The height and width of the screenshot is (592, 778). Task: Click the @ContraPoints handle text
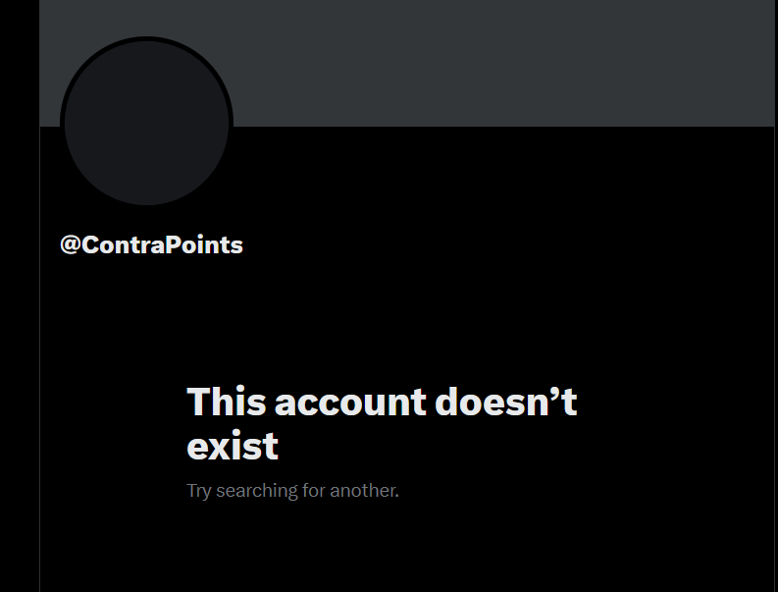(x=151, y=244)
